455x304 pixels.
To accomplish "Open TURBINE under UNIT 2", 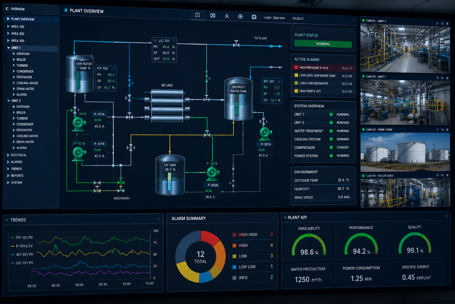I will (22, 118).
